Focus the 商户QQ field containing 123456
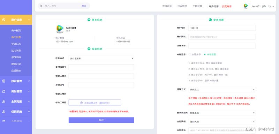 [222, 28]
